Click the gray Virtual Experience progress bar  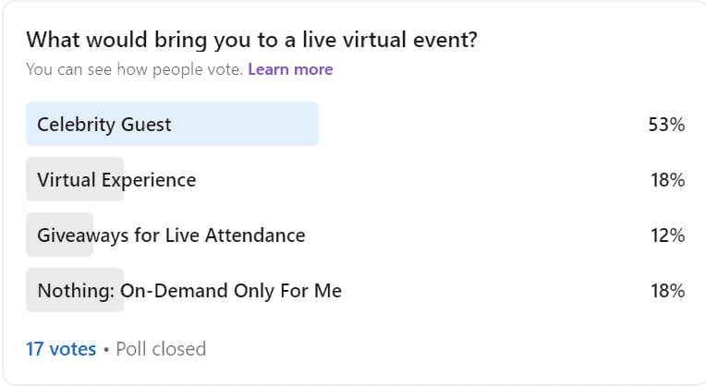75,179
